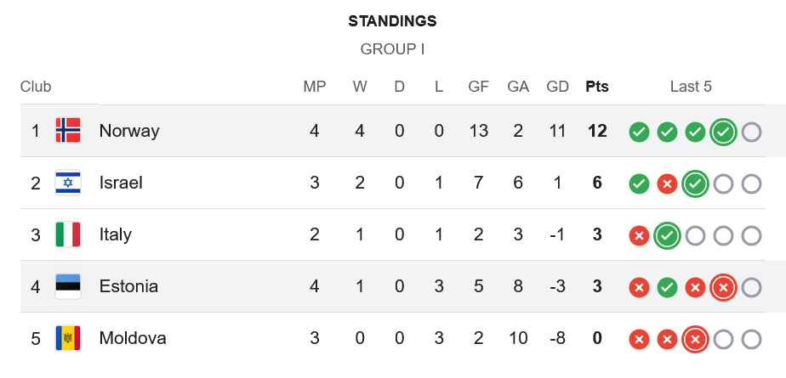
Task: Click Moldova's flag icon
Action: pos(68,338)
